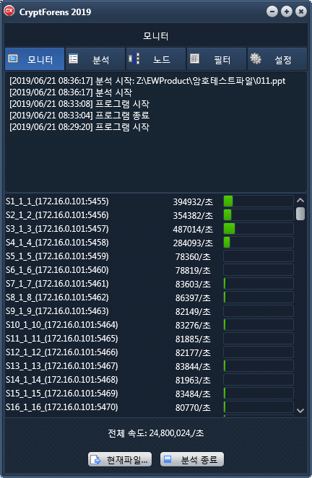Click the 분석 tab list icon

73,58
